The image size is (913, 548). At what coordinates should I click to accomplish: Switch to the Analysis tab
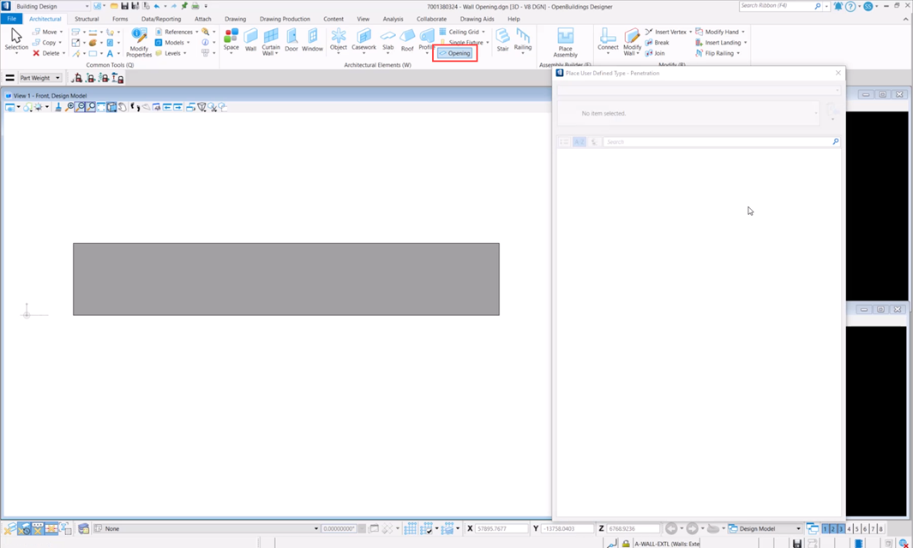point(393,19)
